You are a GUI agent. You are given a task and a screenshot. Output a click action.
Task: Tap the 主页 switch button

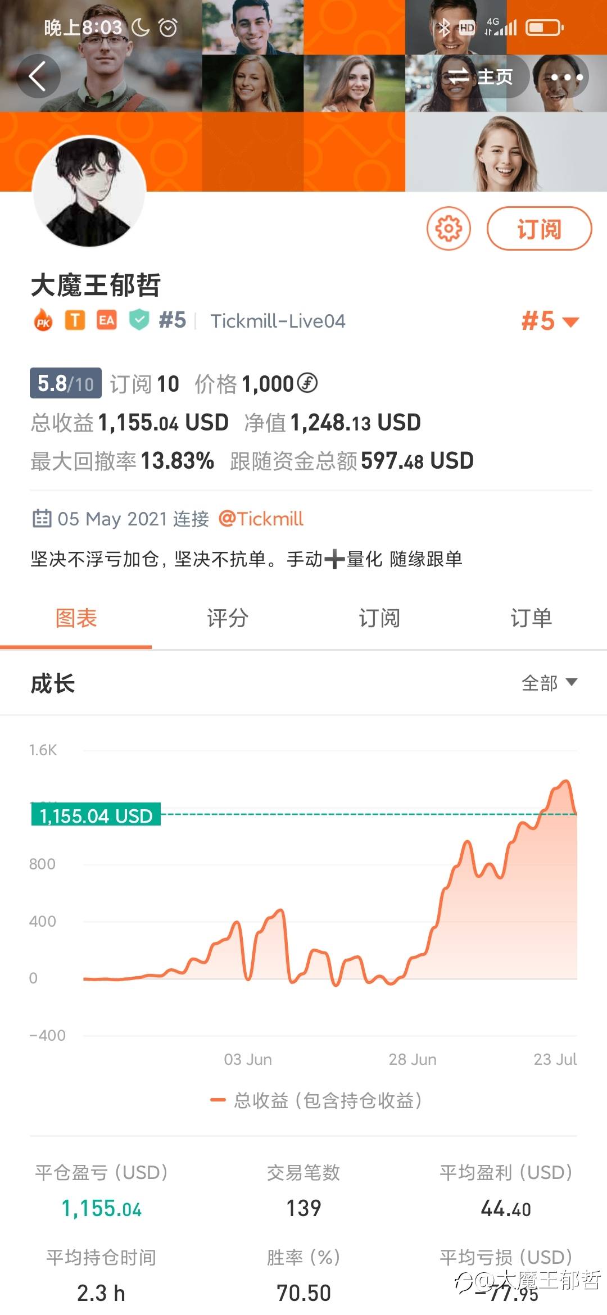pyautogui.click(x=481, y=76)
